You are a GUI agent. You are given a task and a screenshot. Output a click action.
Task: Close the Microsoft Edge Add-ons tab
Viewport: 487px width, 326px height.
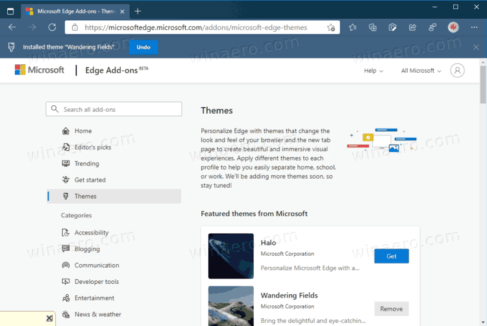[x=122, y=12]
